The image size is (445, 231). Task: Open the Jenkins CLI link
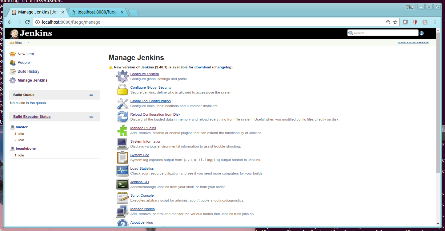point(140,182)
